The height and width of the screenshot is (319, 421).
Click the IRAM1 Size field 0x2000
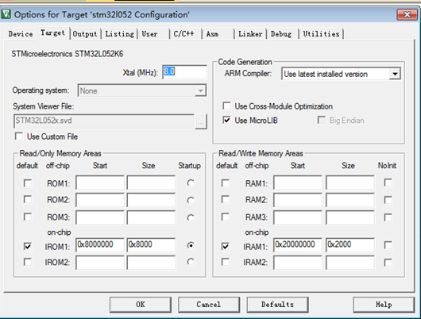point(350,244)
